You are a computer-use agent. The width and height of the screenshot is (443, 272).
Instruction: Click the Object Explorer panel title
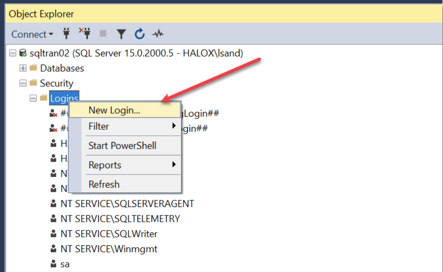click(41, 14)
